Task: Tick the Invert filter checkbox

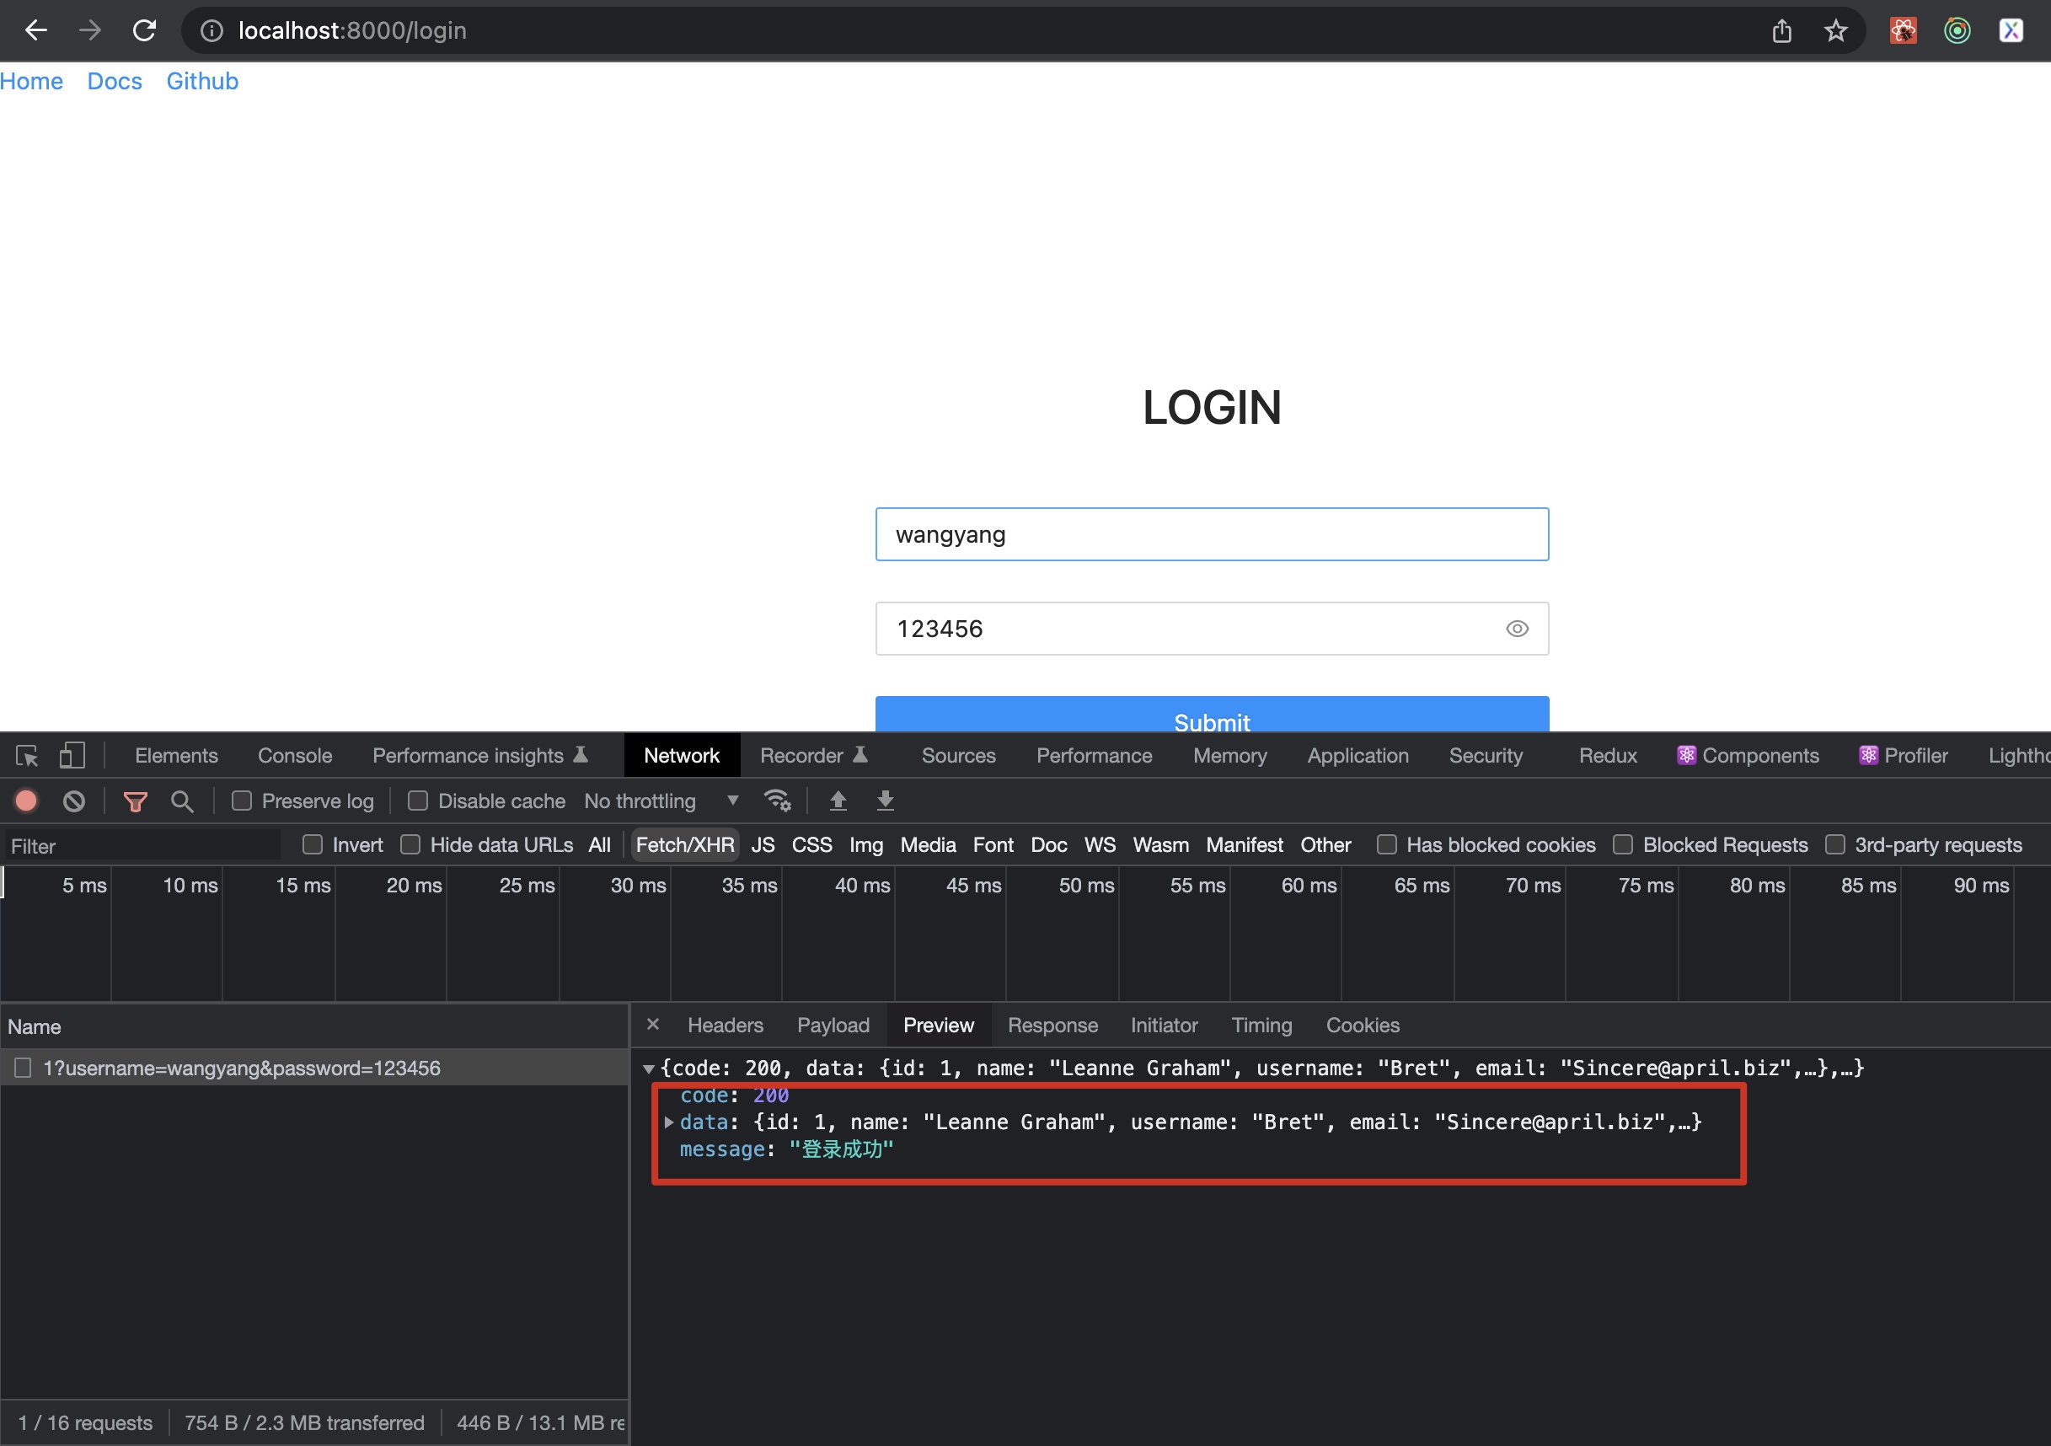Action: [x=313, y=845]
